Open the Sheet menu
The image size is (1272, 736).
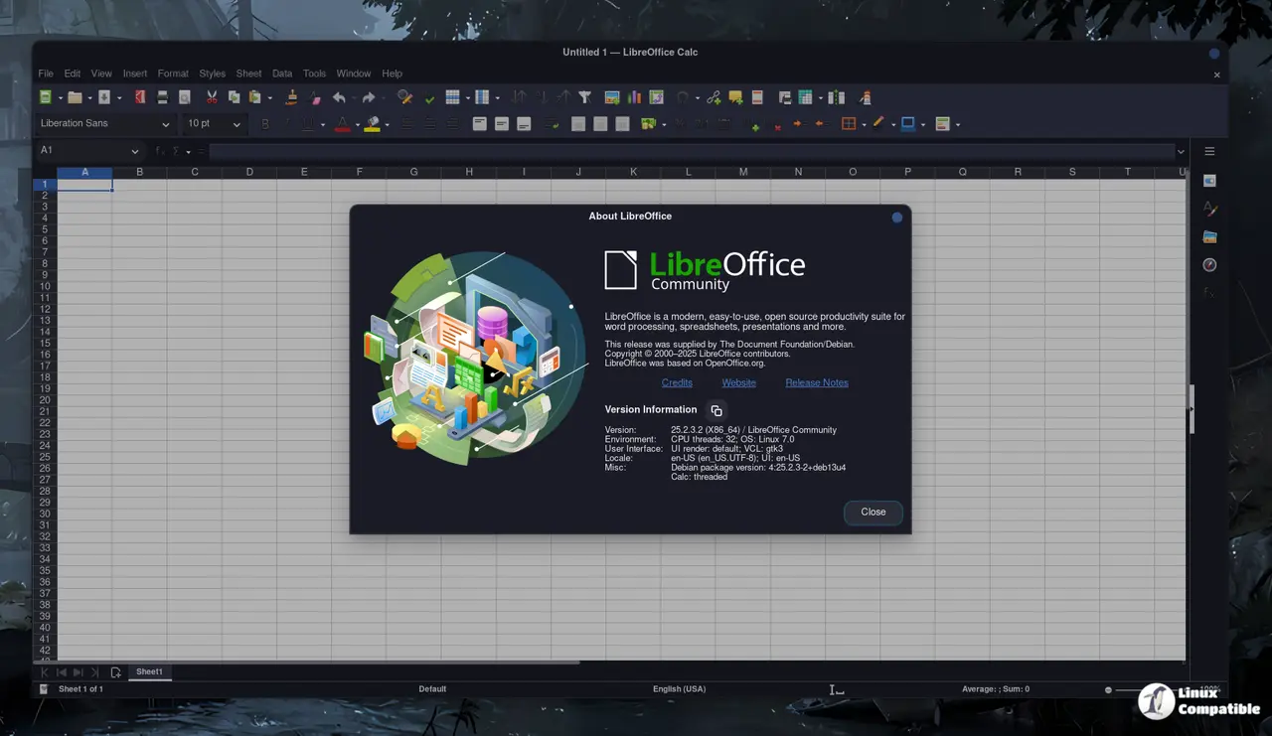(x=248, y=74)
